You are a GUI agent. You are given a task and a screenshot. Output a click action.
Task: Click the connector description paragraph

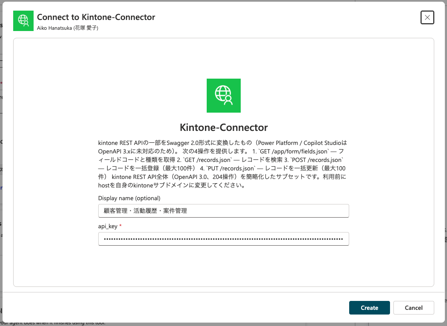click(x=222, y=164)
